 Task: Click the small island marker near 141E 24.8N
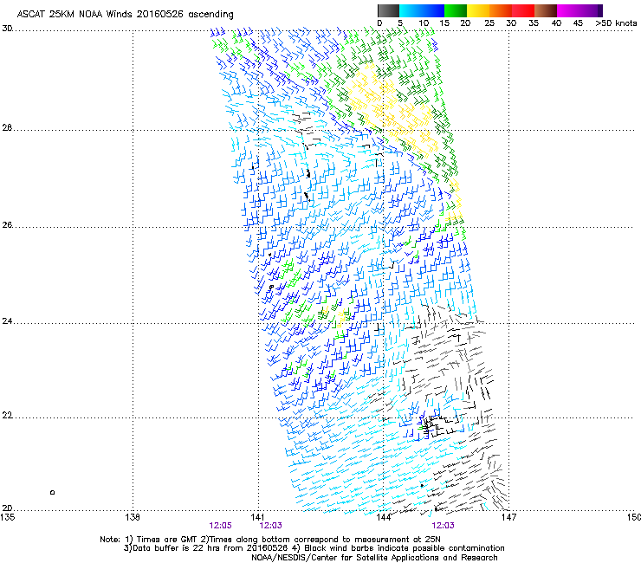click(271, 288)
